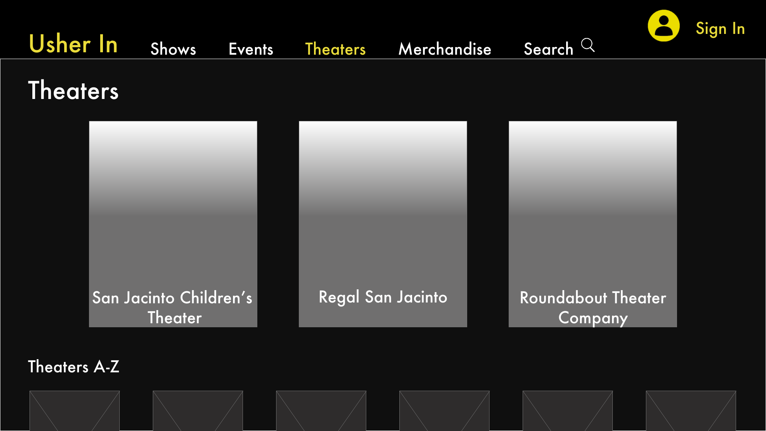Open the Events menu item
This screenshot has width=766, height=431.
tap(251, 49)
